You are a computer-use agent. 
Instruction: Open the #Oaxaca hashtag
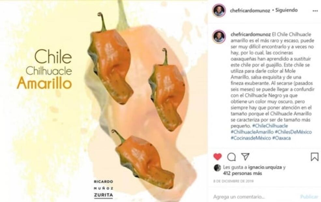pyautogui.click(x=281, y=138)
